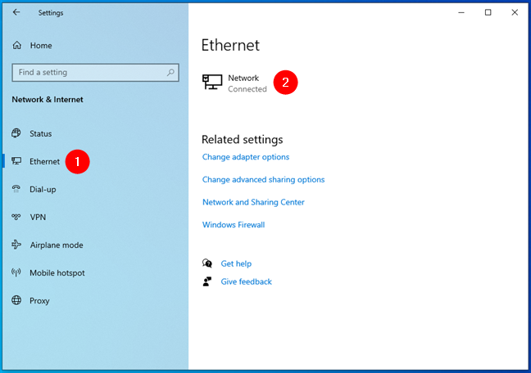Open Change adapter options link
The height and width of the screenshot is (373, 531).
[246, 157]
